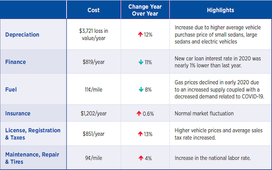Click the red up arrow beside 13%
The height and width of the screenshot is (170, 272).
[x=140, y=134]
